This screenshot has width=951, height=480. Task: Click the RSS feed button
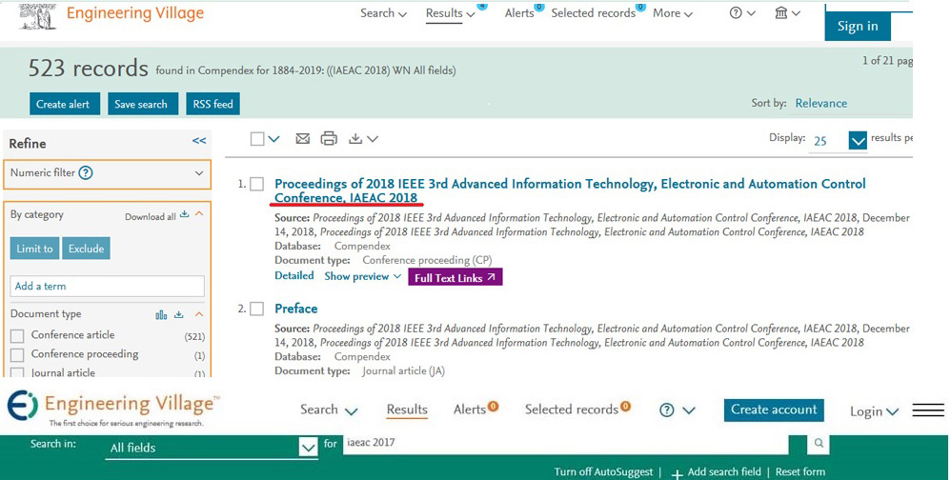click(x=212, y=104)
